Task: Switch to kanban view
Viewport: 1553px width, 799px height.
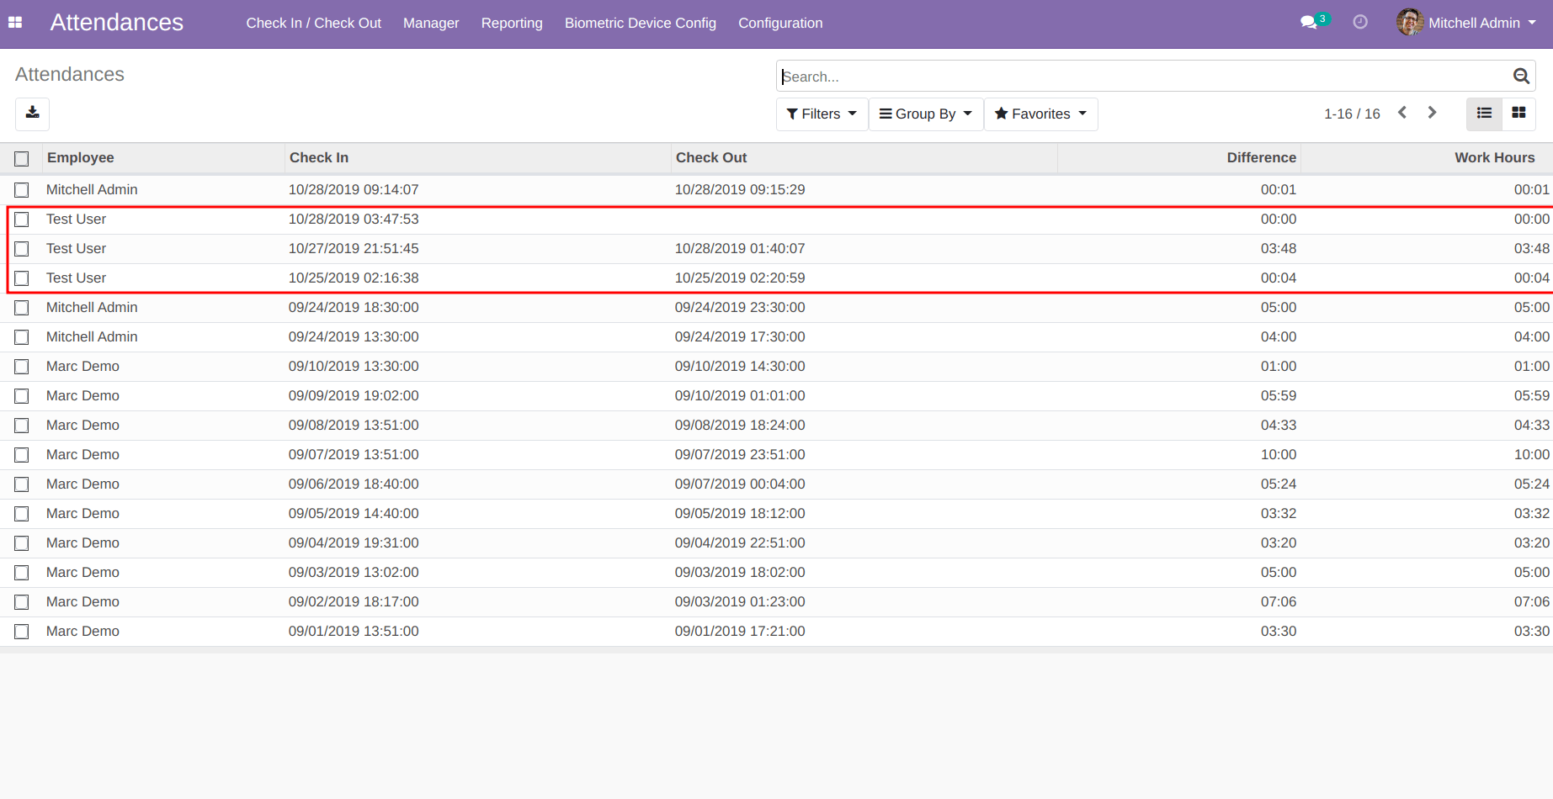Action: pyautogui.click(x=1518, y=114)
